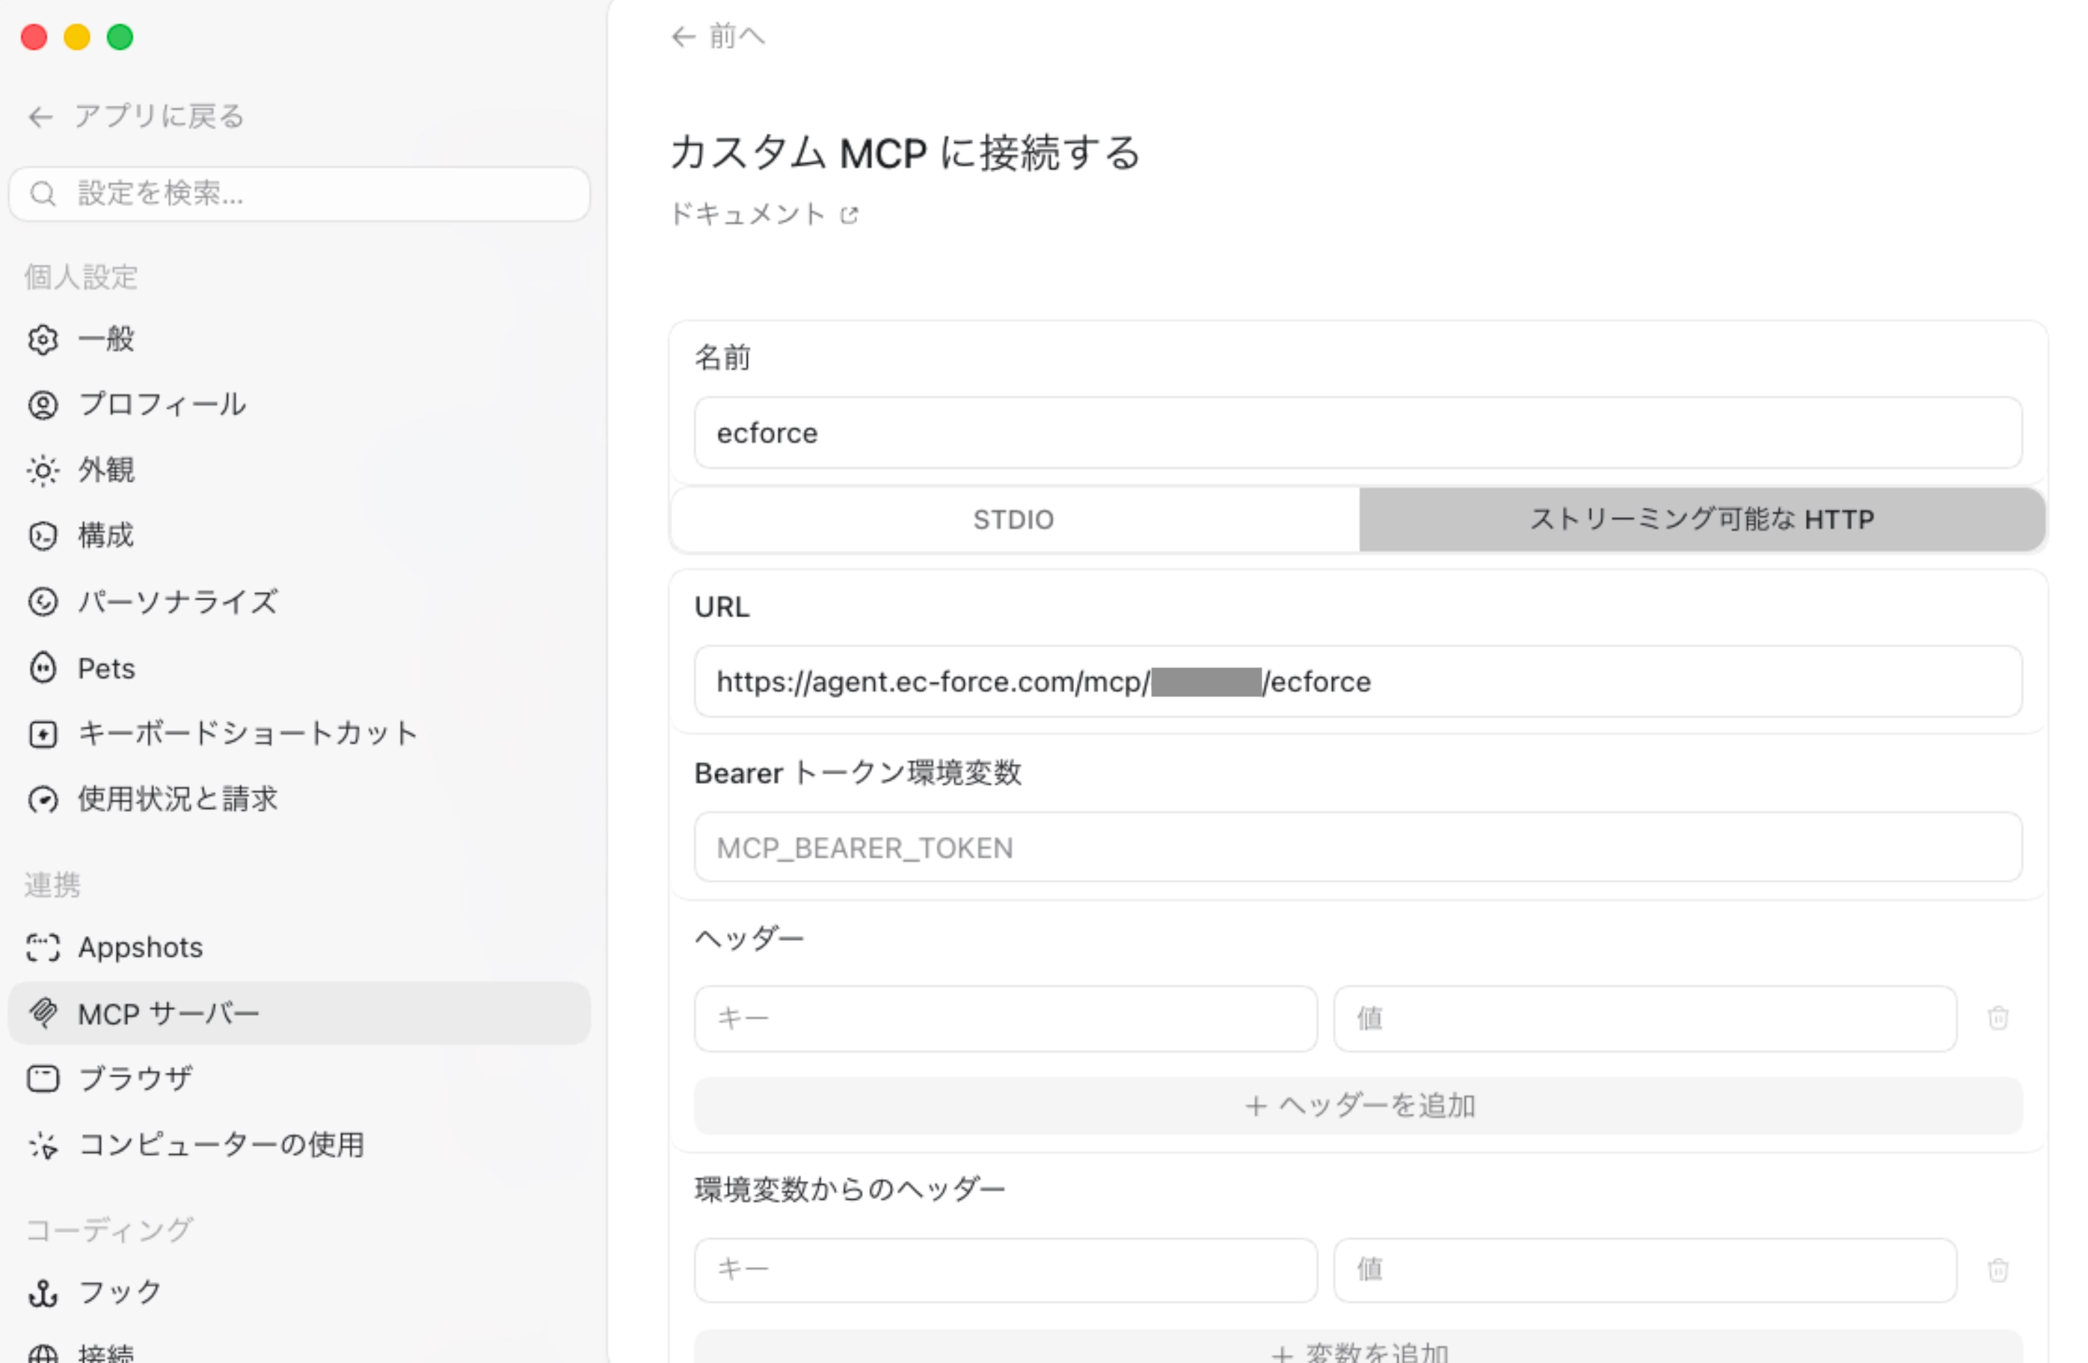The width and height of the screenshot is (2088, 1363).
Task: Go to 外観 settings
Action: 298,471
